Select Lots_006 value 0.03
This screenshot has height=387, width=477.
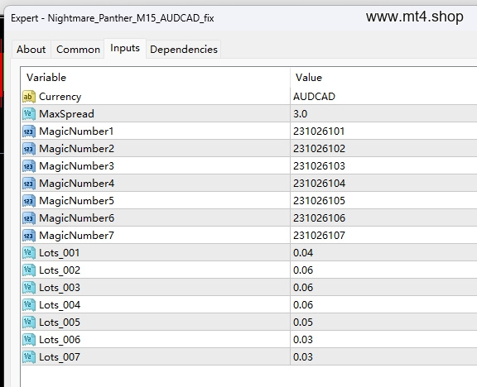click(x=303, y=339)
